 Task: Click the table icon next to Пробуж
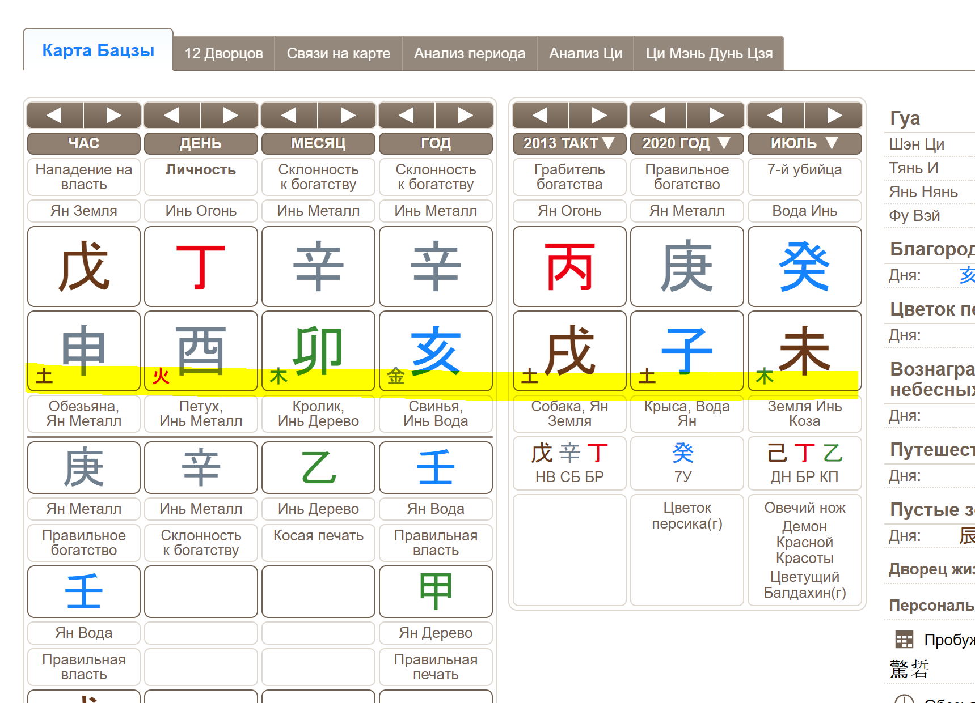[904, 640]
